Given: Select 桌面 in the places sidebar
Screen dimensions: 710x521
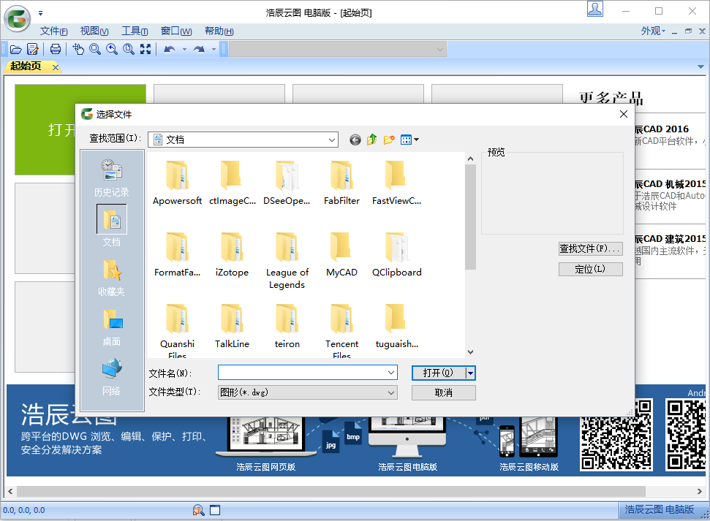Looking at the screenshot, I should 111,327.
